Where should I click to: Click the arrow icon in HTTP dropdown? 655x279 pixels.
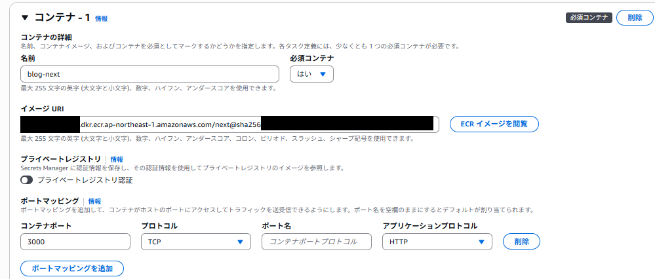(x=482, y=242)
